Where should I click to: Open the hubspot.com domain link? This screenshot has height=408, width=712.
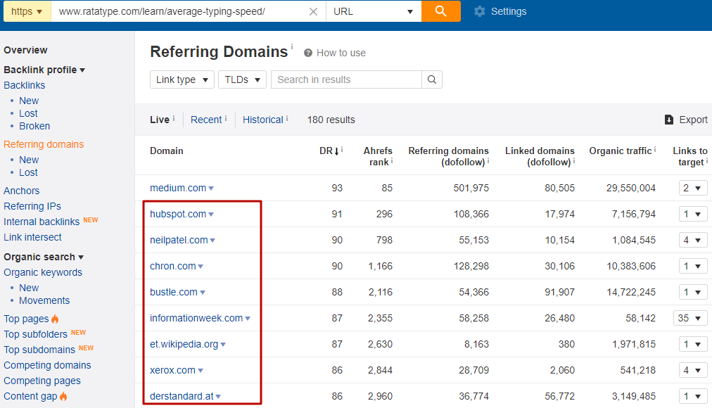178,214
